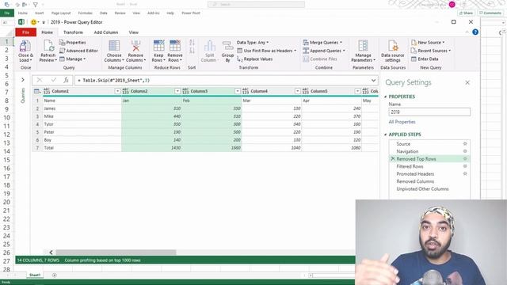Click the sort ascending icon

[192, 43]
